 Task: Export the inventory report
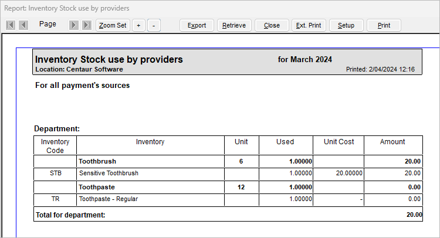[x=197, y=25]
